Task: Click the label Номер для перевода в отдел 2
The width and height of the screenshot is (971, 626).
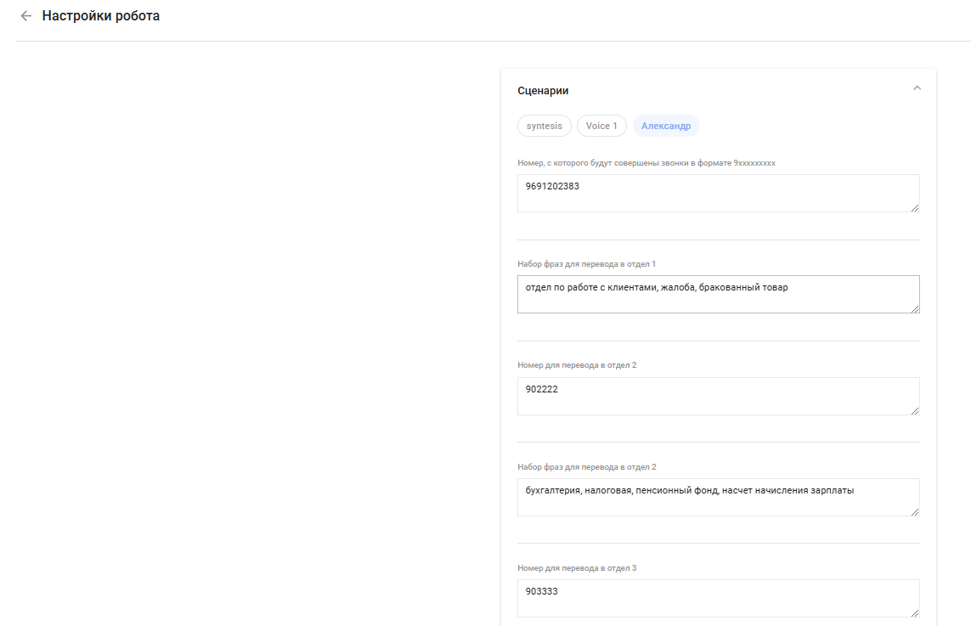Action: coord(576,365)
